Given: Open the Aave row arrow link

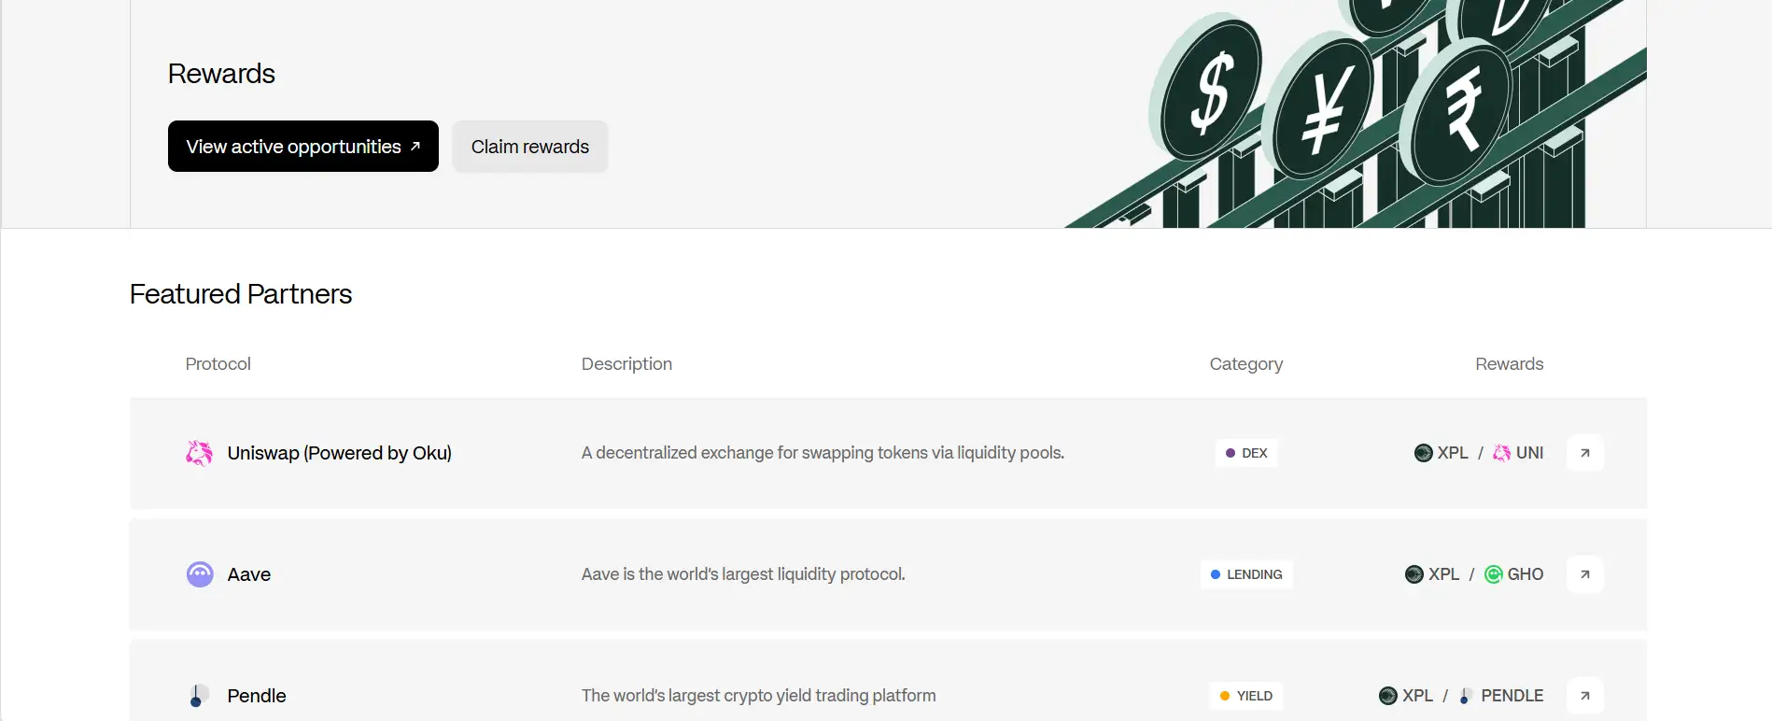Looking at the screenshot, I should click(x=1584, y=574).
